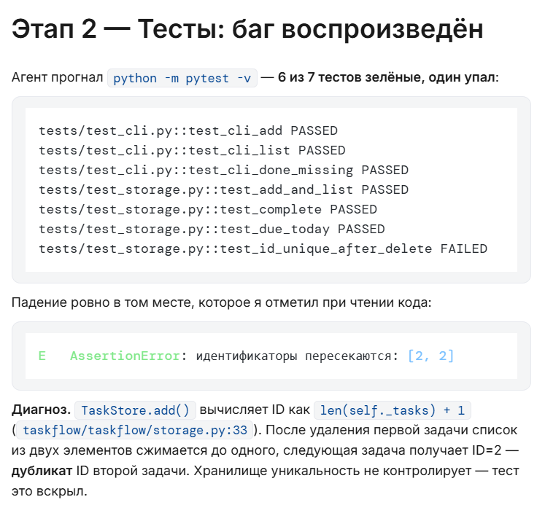Click the bold word "дубликат"
The image size is (545, 505).
click(x=42, y=471)
